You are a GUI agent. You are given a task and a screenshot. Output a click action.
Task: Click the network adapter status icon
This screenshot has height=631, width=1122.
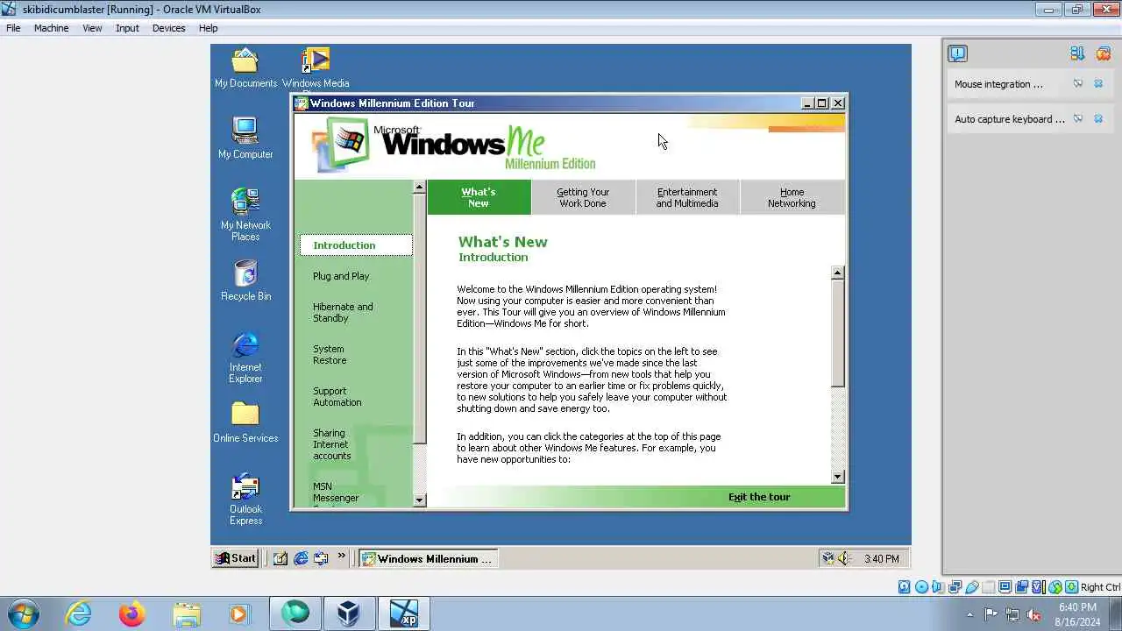click(x=955, y=587)
